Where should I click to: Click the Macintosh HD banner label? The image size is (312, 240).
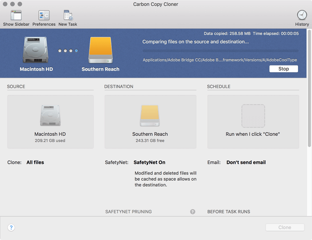click(x=36, y=69)
